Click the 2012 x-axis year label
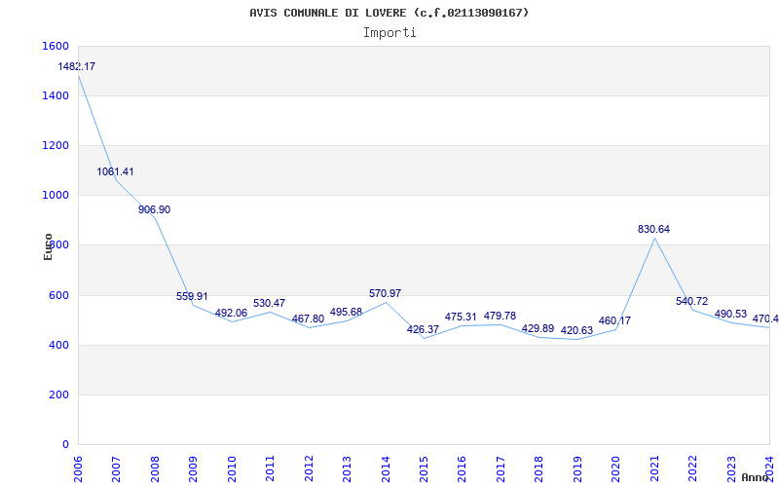 click(x=309, y=468)
